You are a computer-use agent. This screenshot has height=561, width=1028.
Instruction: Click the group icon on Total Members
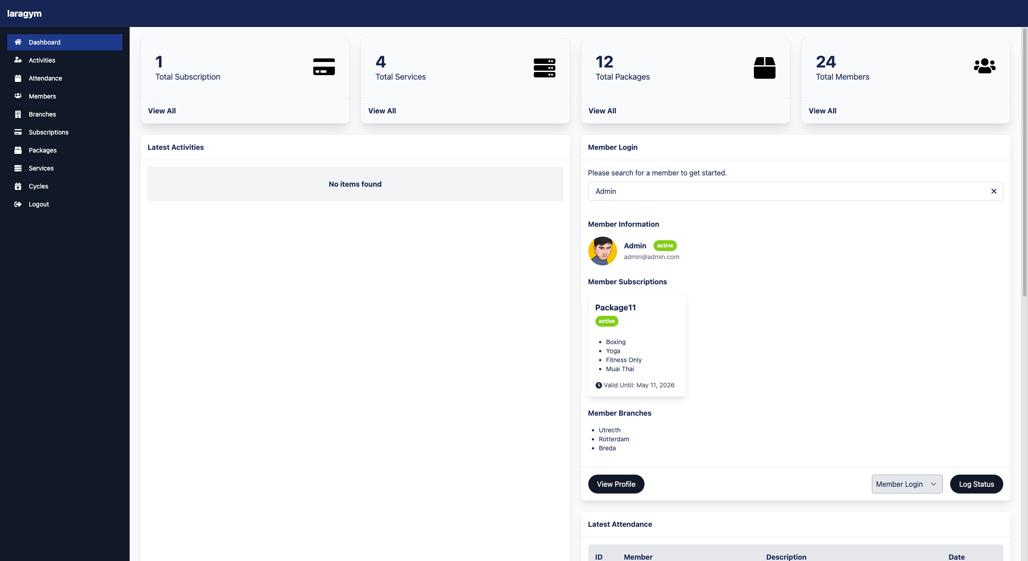(x=984, y=66)
